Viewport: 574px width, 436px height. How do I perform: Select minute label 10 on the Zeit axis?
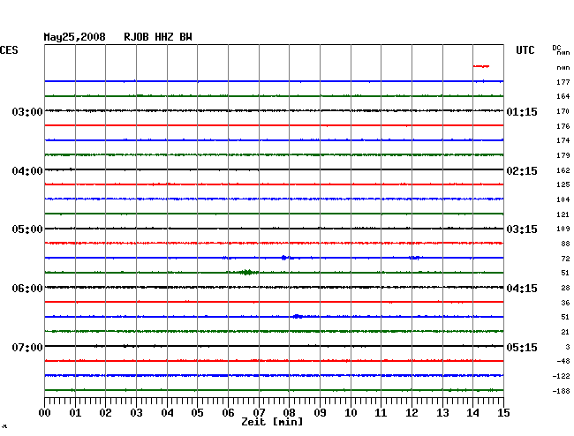pos(351,413)
